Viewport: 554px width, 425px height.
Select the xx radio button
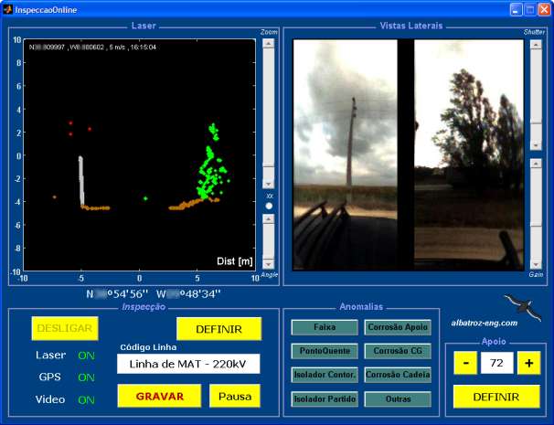coord(269,206)
